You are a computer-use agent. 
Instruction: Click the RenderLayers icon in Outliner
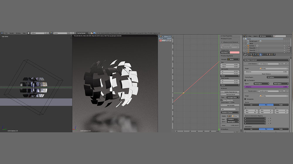[248, 41]
